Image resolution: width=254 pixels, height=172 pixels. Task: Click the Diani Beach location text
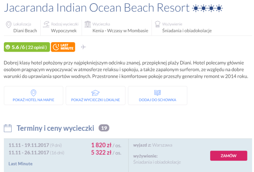(25, 30)
